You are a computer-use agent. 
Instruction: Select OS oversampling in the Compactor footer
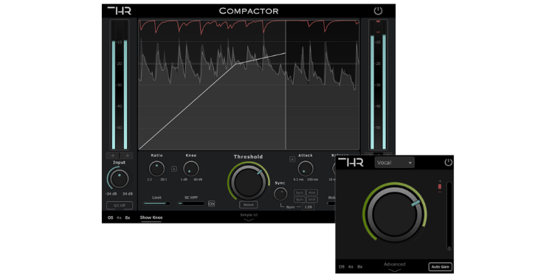(111, 217)
